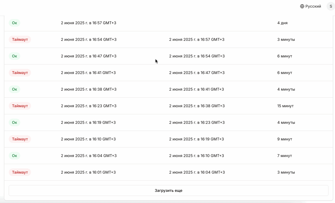335x203 pixels.
Task: Select the 4 дня duration cell
Action: 282,23
